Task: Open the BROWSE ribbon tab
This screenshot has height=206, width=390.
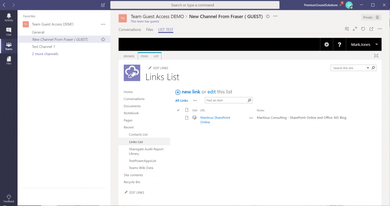Action: [129, 56]
